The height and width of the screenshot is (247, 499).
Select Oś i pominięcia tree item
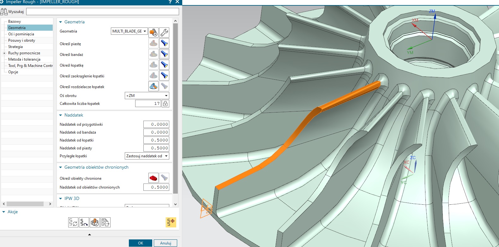point(21,34)
